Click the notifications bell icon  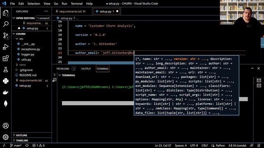coord(259,146)
